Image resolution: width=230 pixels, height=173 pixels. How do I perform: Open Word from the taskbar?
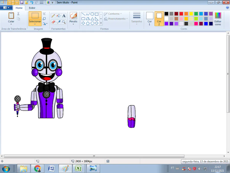click(x=51, y=169)
